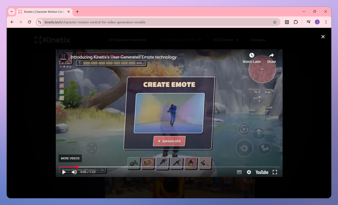338x205 pixels.
Task: Open the Company menu item
Action: (258, 40)
